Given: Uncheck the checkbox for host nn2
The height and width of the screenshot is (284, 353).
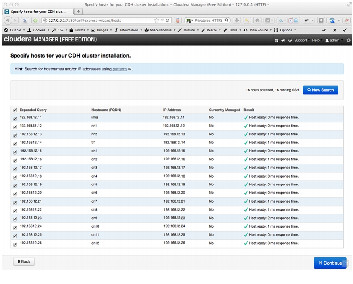Looking at the screenshot, I should 15,135.
